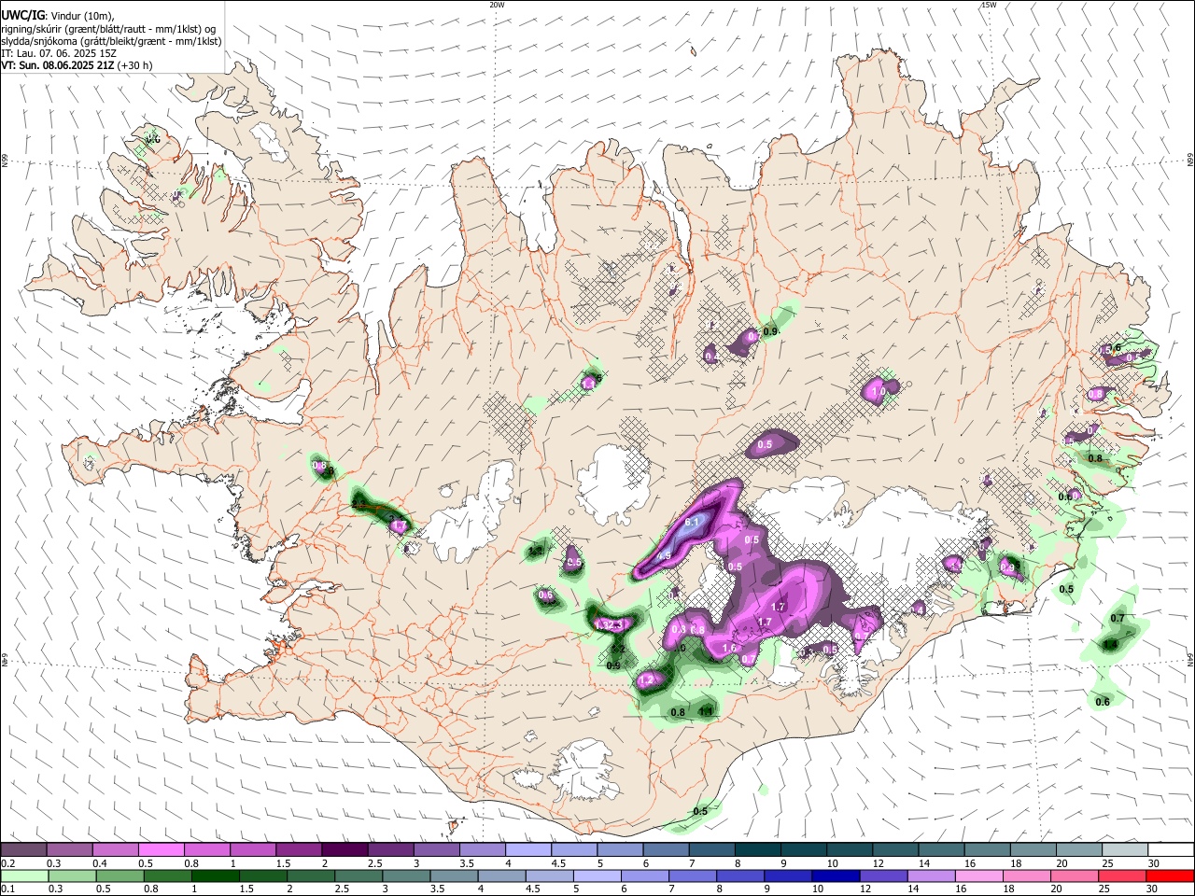Select the 'slydda/snjókoma' legend description line
The width and height of the screenshot is (1195, 896).
click(x=110, y=42)
